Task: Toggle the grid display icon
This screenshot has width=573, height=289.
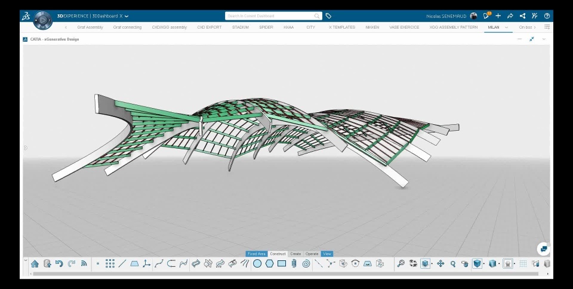Action: pyautogui.click(x=523, y=263)
